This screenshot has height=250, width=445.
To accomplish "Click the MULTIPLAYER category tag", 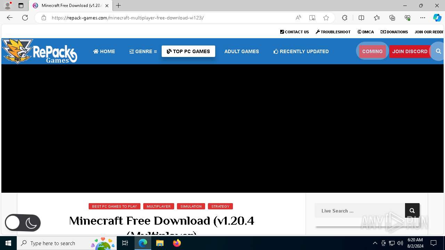I will point(159,206).
